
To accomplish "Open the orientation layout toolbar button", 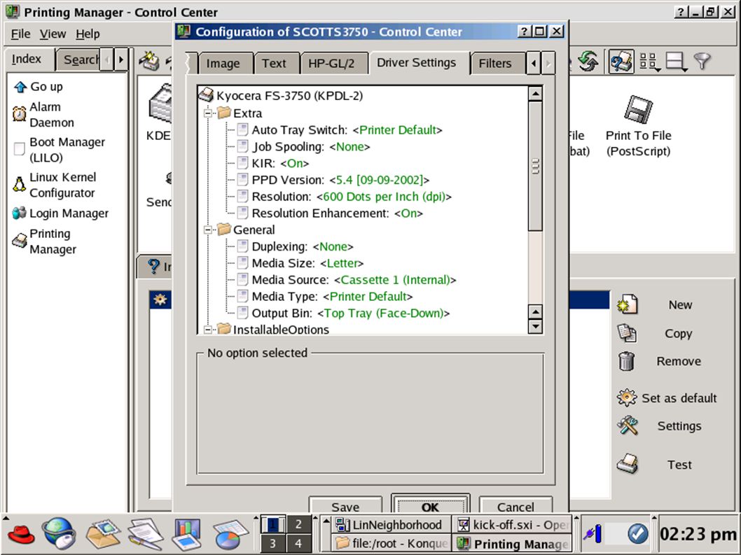I will click(677, 62).
